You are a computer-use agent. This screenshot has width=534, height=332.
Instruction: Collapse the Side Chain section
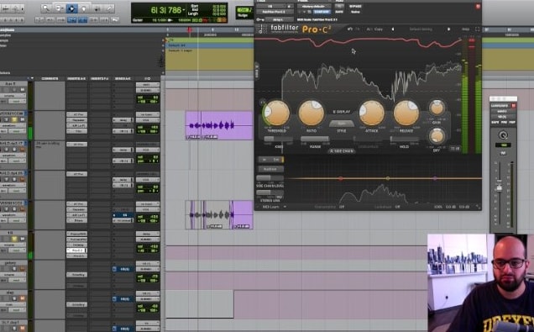point(341,150)
